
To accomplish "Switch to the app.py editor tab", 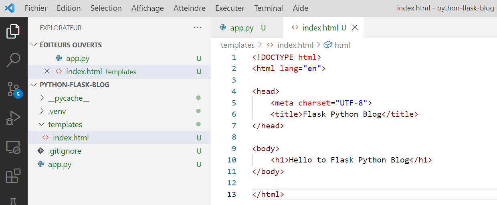I will point(242,28).
